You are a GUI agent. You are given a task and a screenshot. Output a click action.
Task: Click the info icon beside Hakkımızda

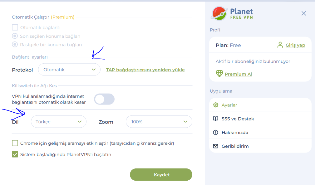tap(215, 132)
